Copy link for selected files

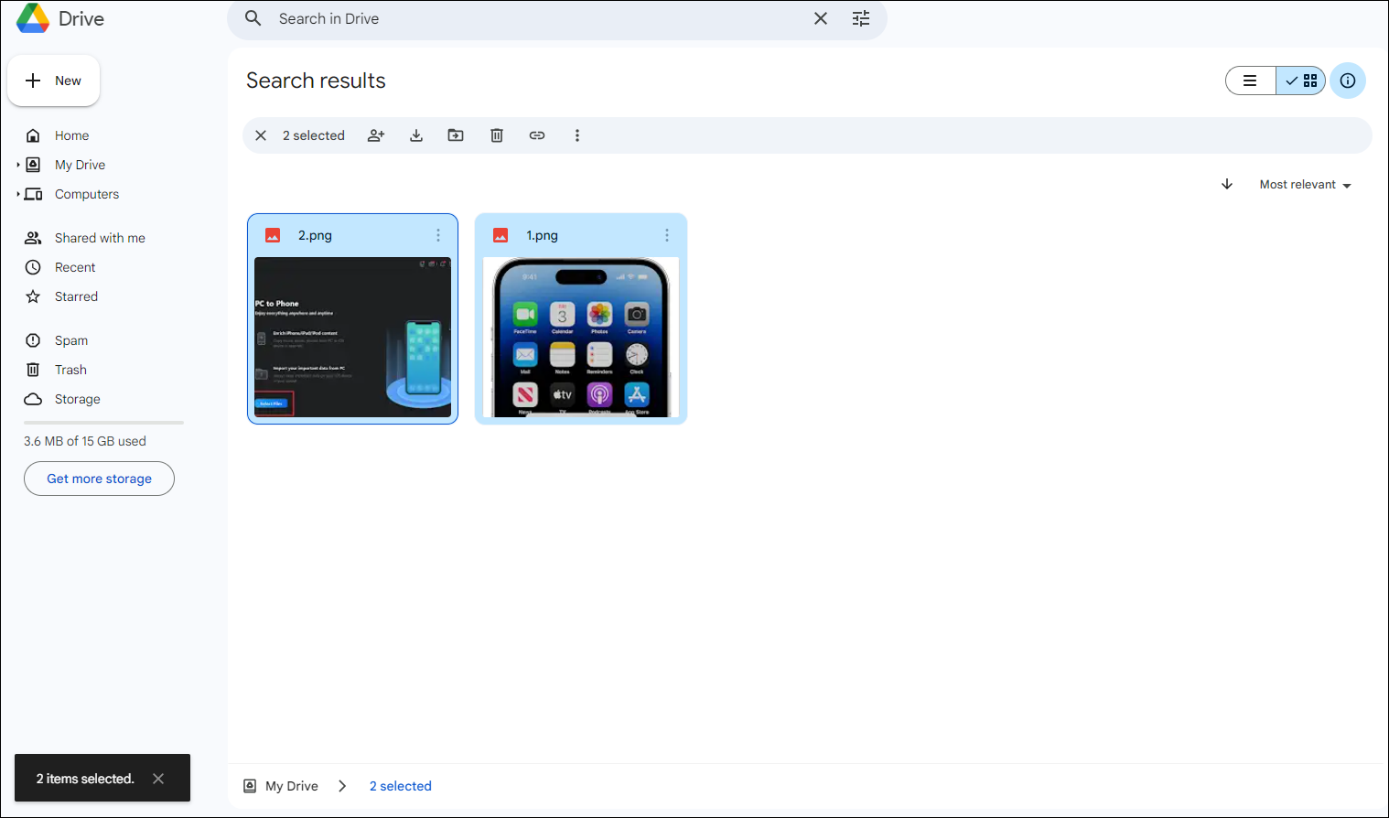tap(537, 135)
